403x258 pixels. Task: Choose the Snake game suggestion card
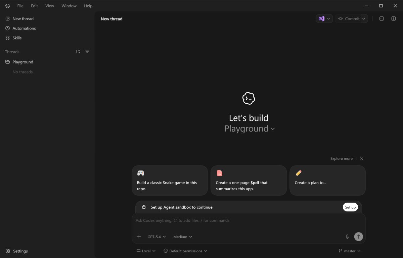pyautogui.click(x=170, y=180)
